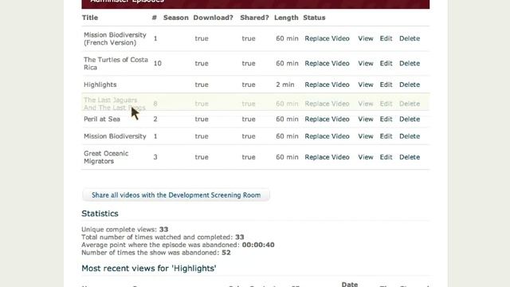Click 'Most recent views for Highlights' heading
Screen dimensions: 510x287
pos(149,269)
